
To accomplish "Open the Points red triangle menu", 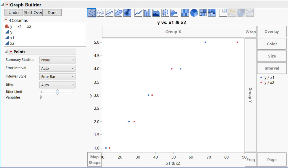I will click(x=11, y=52).
